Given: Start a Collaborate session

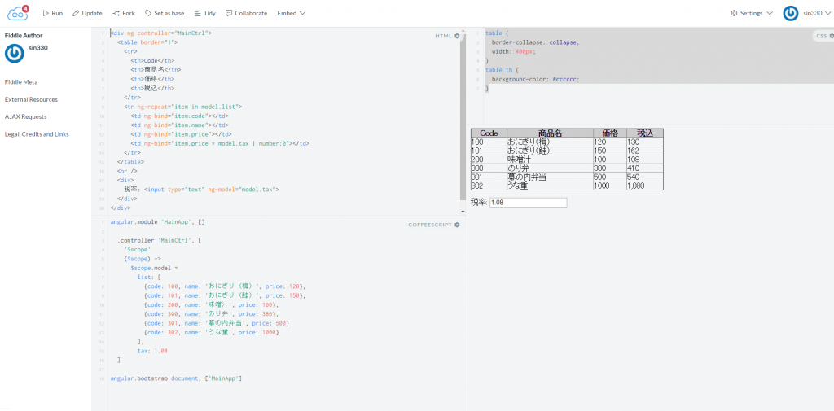Looking at the screenshot, I should [x=245, y=13].
